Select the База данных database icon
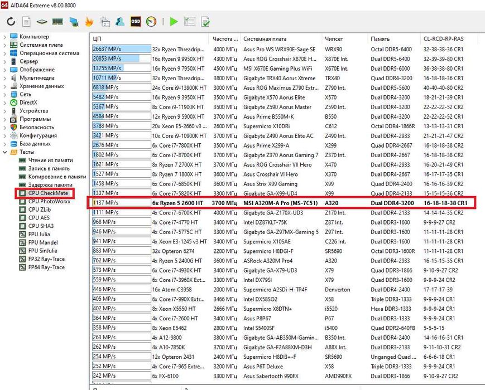 pyautogui.click(x=13, y=144)
